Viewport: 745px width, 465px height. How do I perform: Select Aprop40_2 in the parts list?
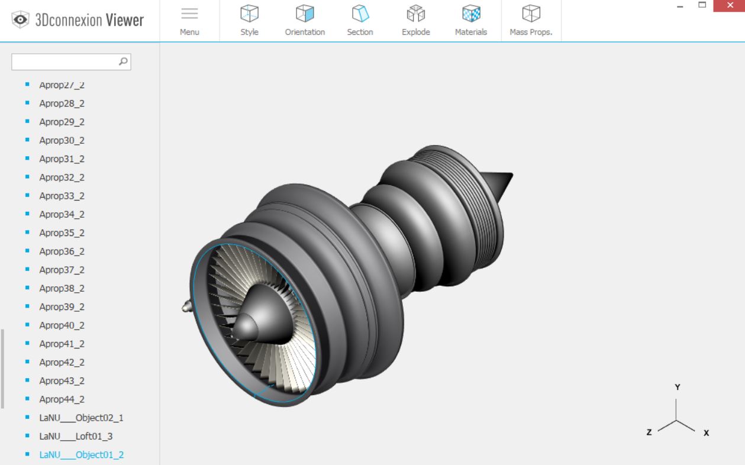tap(62, 325)
